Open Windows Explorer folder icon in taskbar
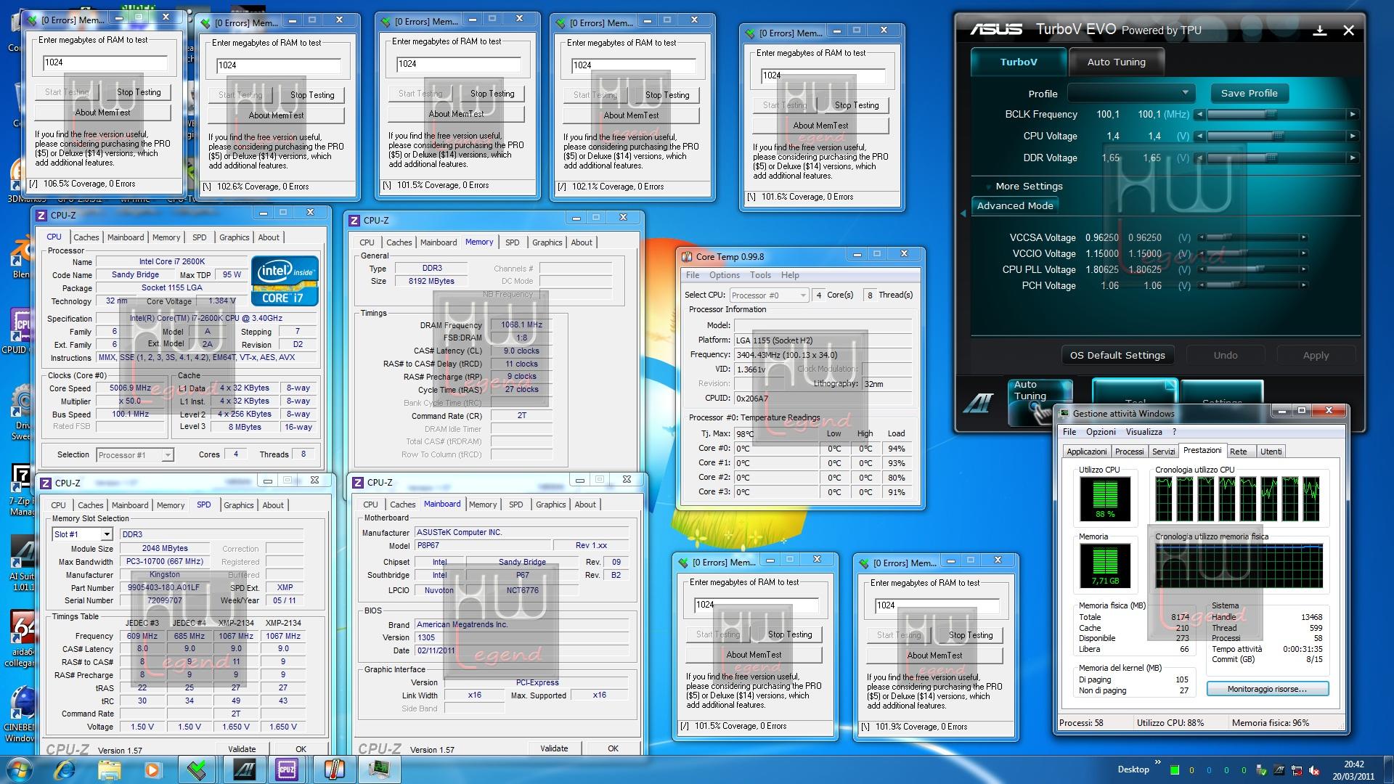The width and height of the screenshot is (1394, 784). point(109,769)
